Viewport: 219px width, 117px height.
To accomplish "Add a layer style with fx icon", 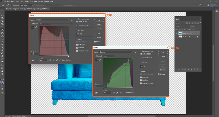I will pyautogui.click(x=182, y=69).
